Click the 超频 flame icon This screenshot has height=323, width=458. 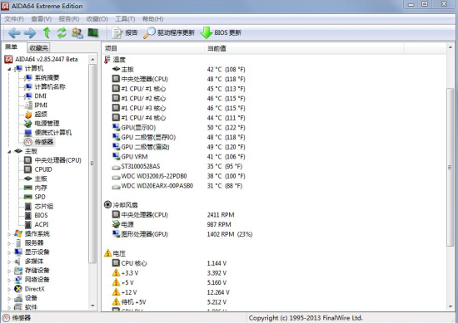(x=28, y=115)
